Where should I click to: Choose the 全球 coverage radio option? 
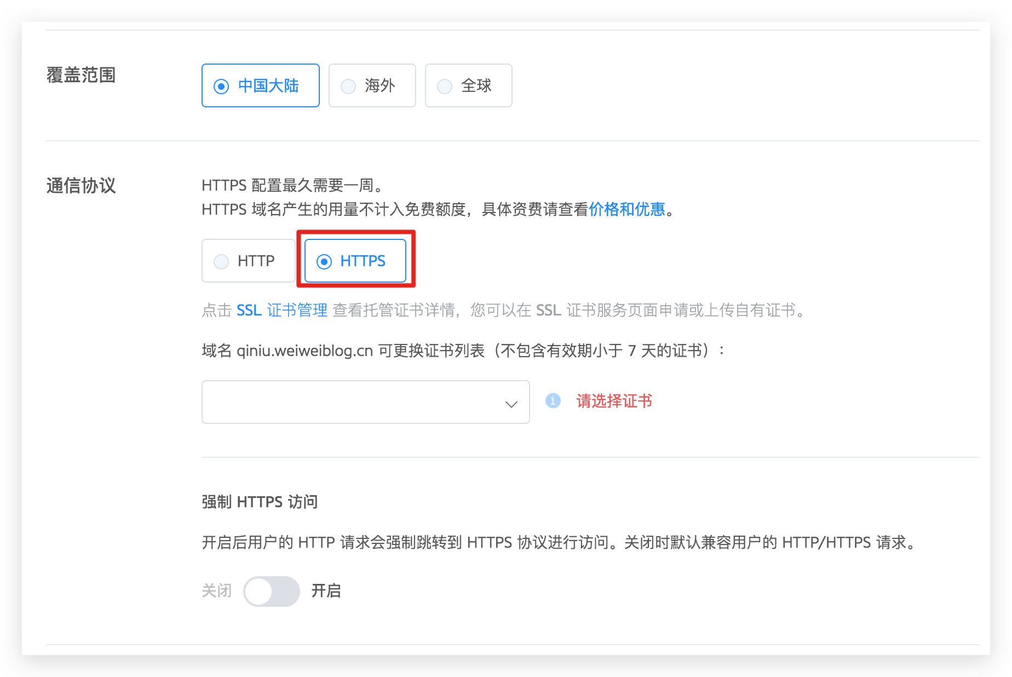[468, 85]
